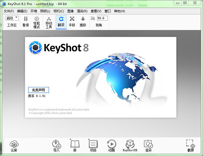The image size is (203, 156).
Task: Open the 编辑(E) menu
Action: (x=22, y=11)
